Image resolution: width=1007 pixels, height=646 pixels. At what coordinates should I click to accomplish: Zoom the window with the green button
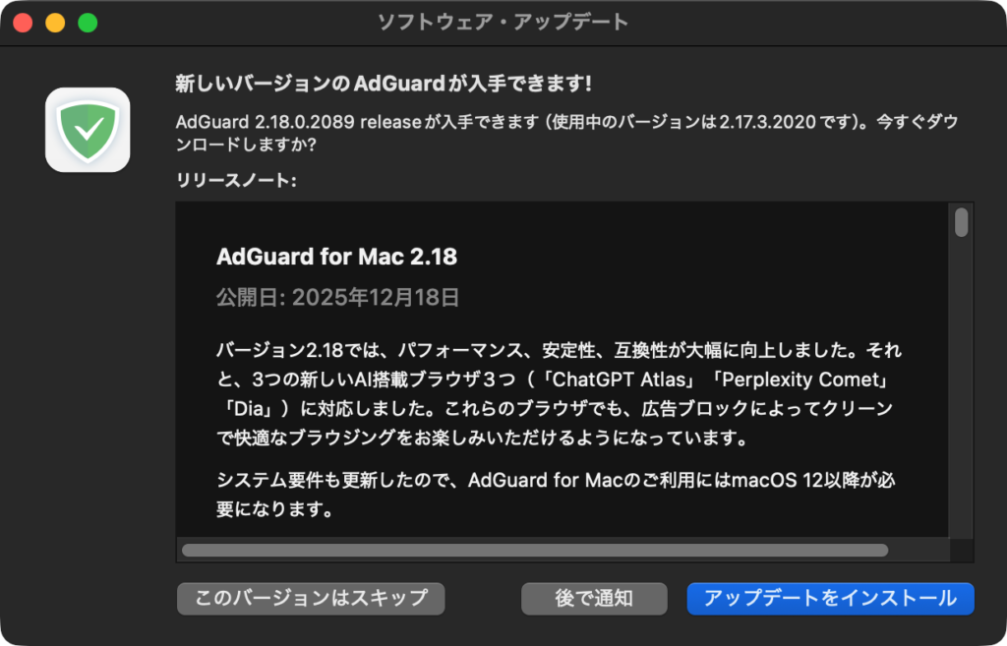point(88,23)
